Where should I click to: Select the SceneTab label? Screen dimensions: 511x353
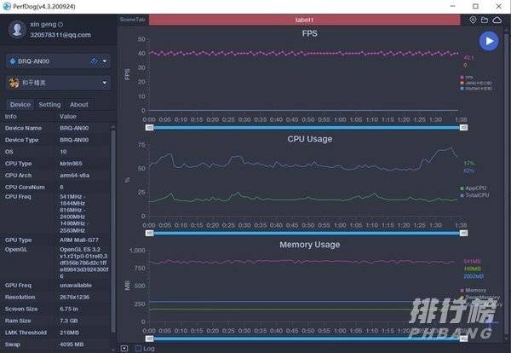pyautogui.click(x=132, y=20)
